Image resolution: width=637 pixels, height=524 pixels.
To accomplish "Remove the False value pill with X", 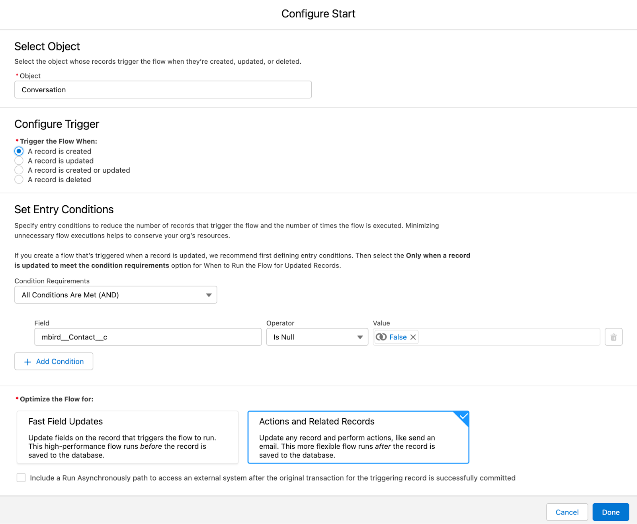I will 413,337.
